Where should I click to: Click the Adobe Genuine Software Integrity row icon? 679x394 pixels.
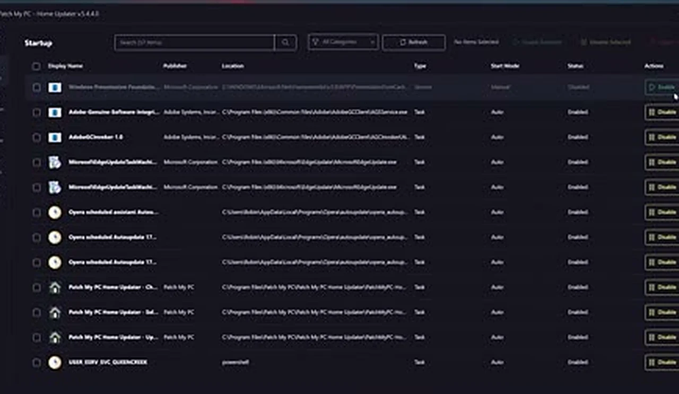pyautogui.click(x=55, y=112)
